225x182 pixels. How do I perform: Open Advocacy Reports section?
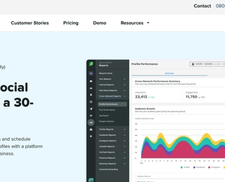107,164
